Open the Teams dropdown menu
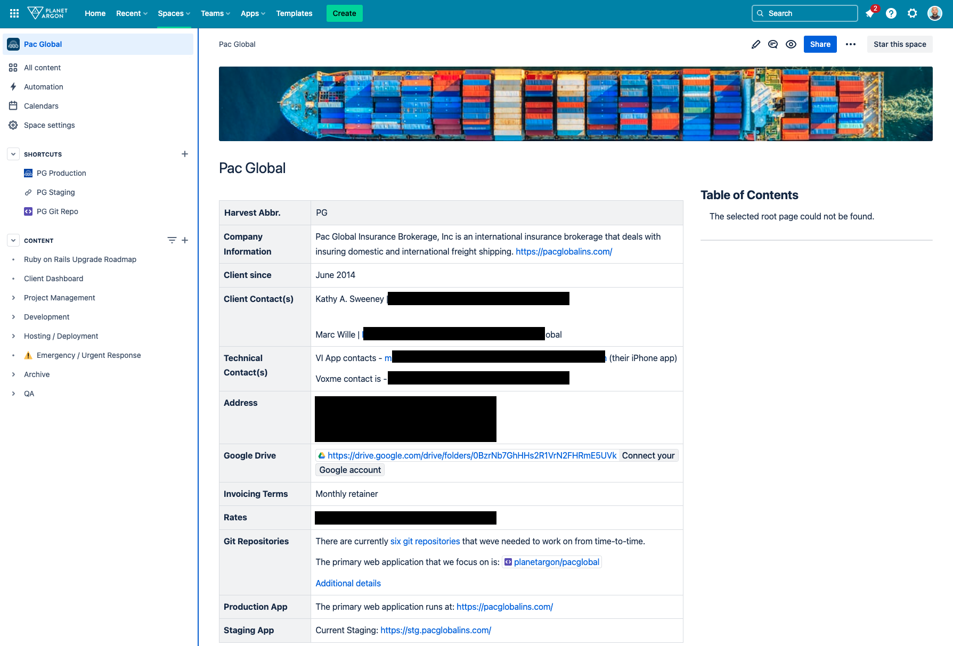 pyautogui.click(x=215, y=13)
